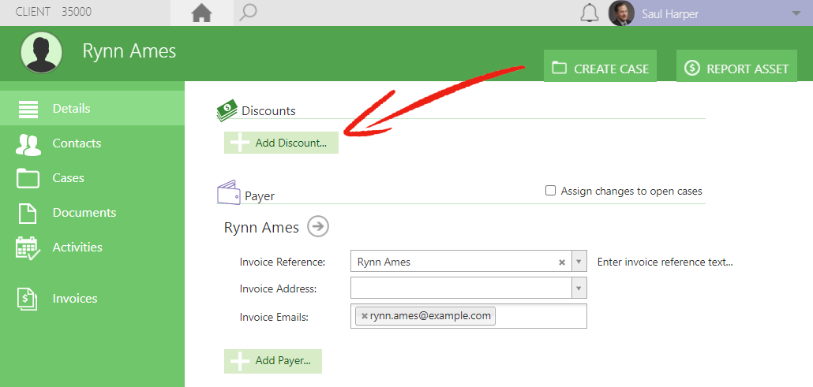Click the Invoice Address label
The image size is (813, 387).
[x=278, y=288]
